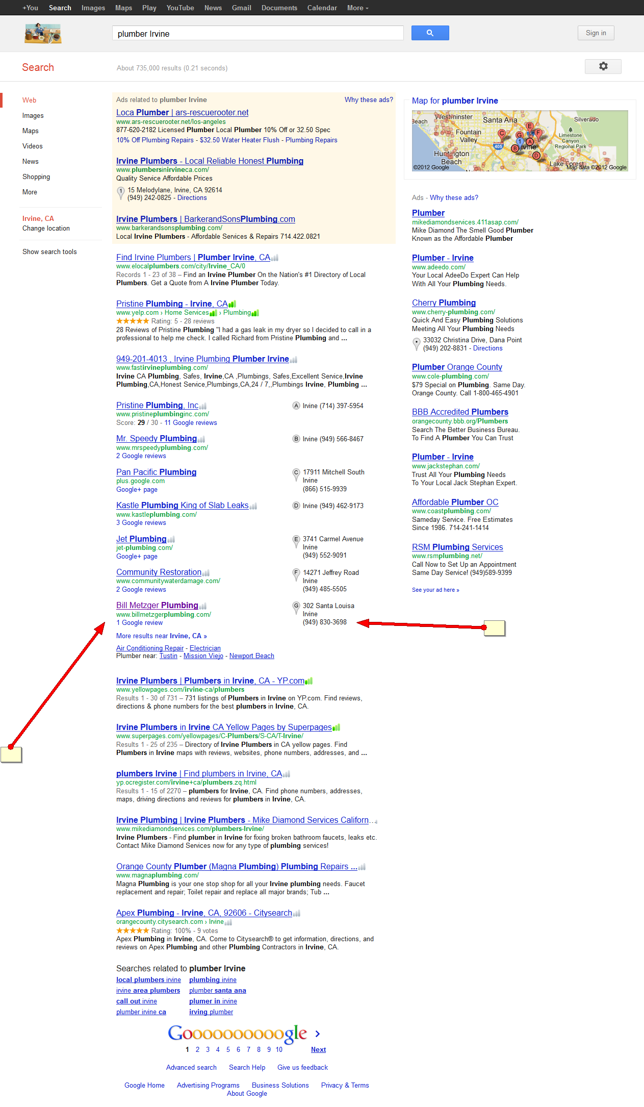This screenshot has height=1107, width=644.
Task: Open the More dropdown in top bar
Action: (357, 8)
